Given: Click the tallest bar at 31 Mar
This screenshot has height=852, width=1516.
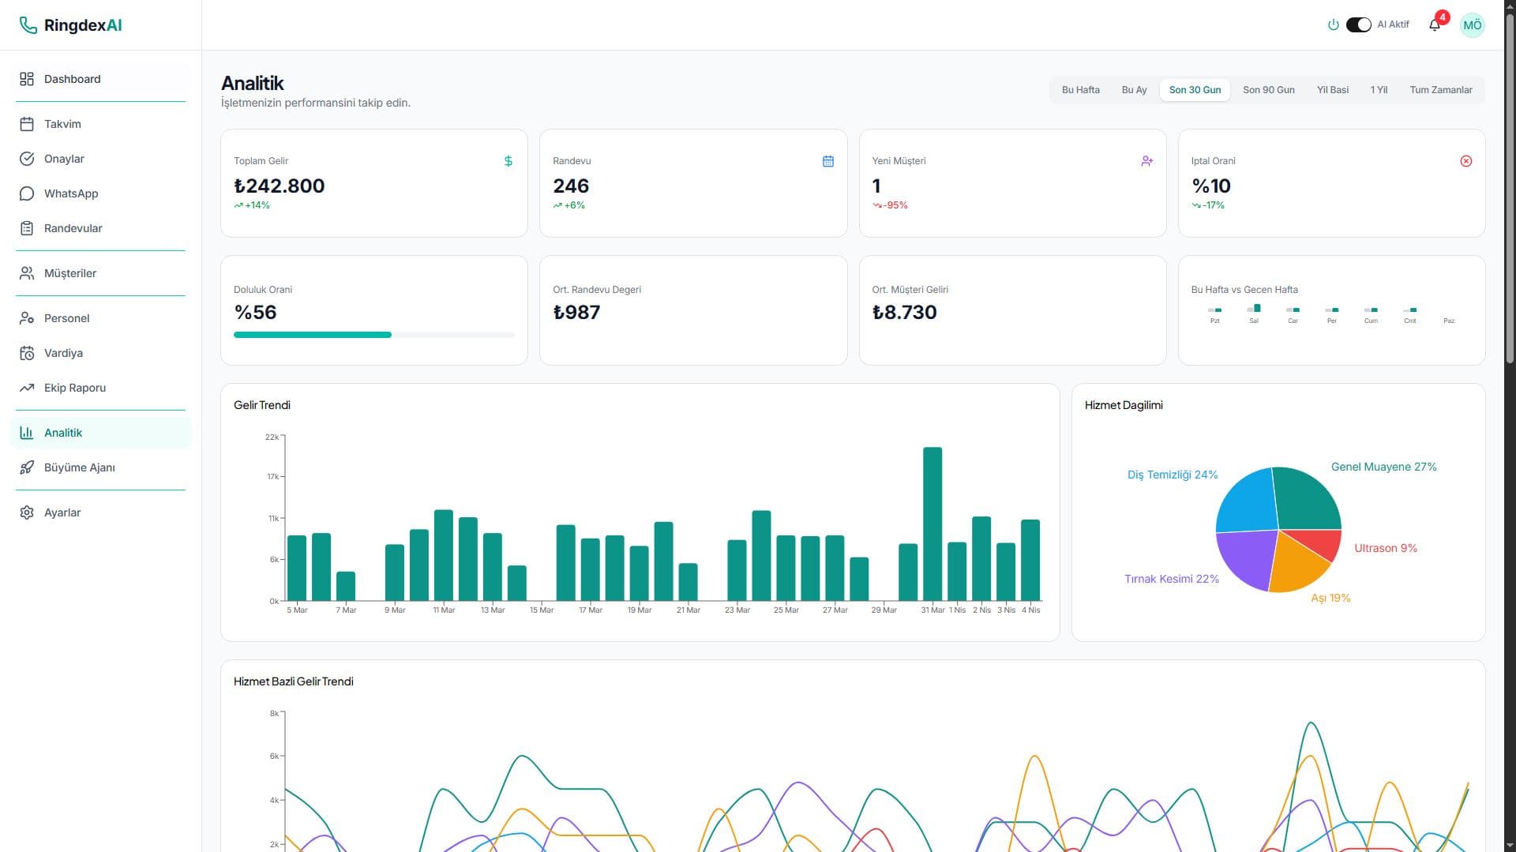Looking at the screenshot, I should tap(932, 524).
